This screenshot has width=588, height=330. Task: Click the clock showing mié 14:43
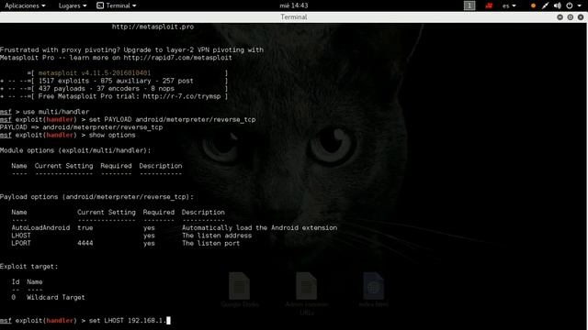pos(294,5)
